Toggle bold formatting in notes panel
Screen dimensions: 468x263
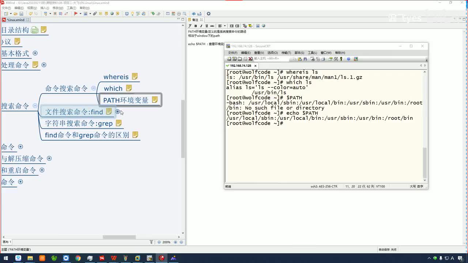point(196,26)
